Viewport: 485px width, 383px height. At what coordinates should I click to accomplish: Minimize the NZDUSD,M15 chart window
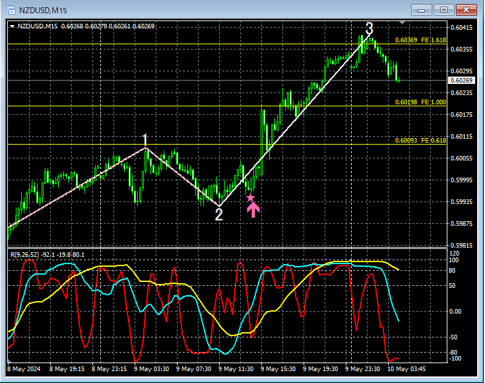(x=424, y=9)
